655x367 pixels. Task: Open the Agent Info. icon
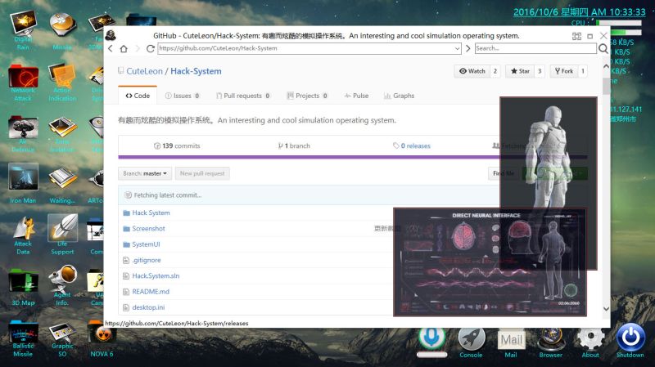[x=62, y=286]
